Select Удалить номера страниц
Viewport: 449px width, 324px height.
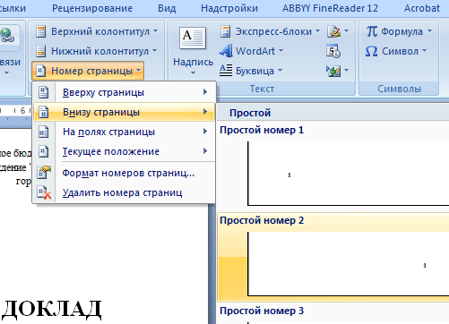124,192
